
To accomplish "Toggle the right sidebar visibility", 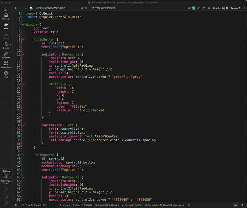I will coord(242,205).
